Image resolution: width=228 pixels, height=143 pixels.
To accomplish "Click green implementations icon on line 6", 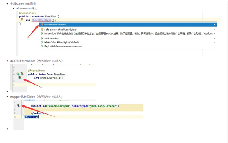I will 18,74.
